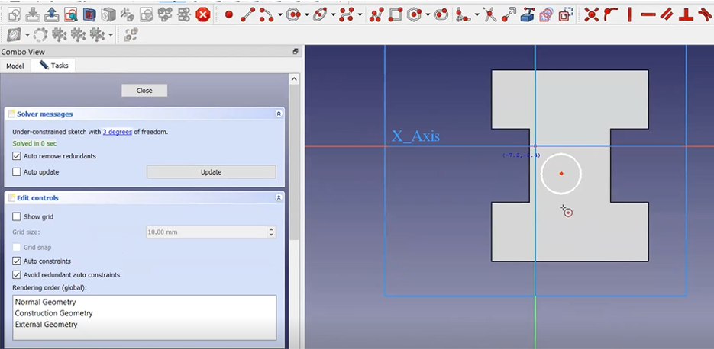
Task: Enable the Show grid checkbox
Action: 17,216
